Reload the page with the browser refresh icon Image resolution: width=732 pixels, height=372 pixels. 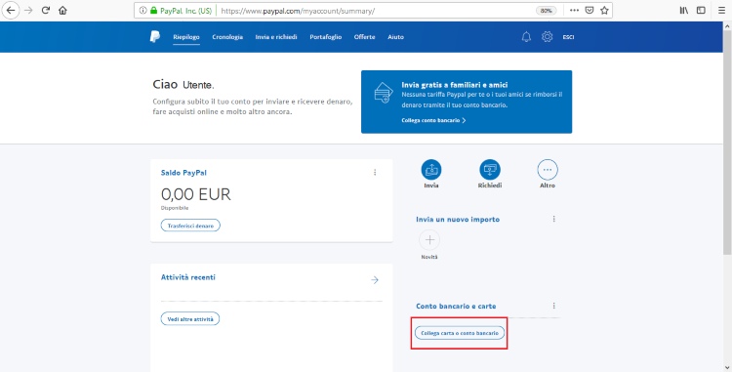point(45,11)
